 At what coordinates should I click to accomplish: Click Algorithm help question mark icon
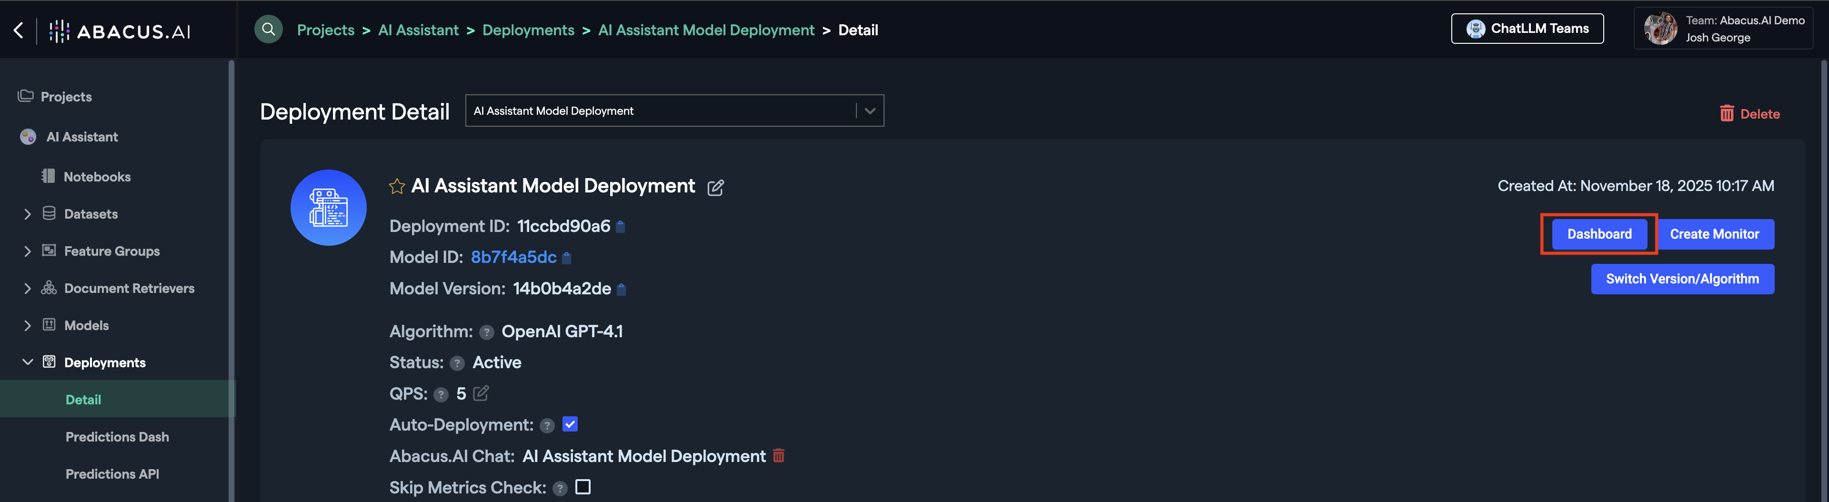pos(486,332)
